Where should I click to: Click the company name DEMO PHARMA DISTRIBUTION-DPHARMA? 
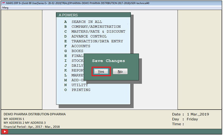[35, 114]
